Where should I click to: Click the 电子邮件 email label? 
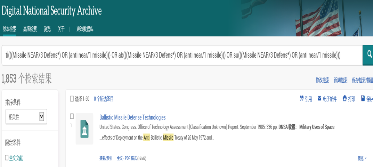coord(330,99)
